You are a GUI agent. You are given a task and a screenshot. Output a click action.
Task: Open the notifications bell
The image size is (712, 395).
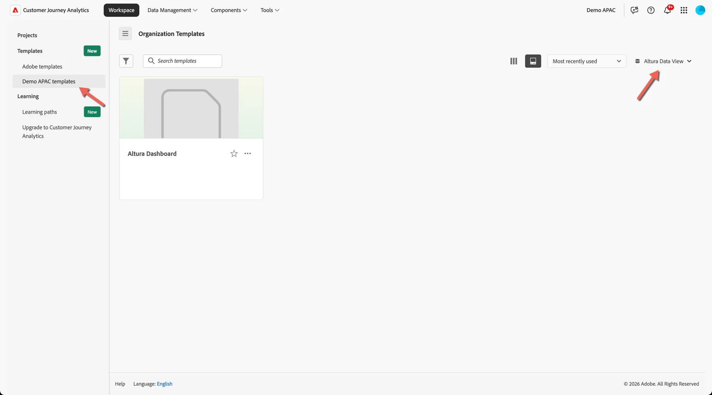click(x=667, y=10)
